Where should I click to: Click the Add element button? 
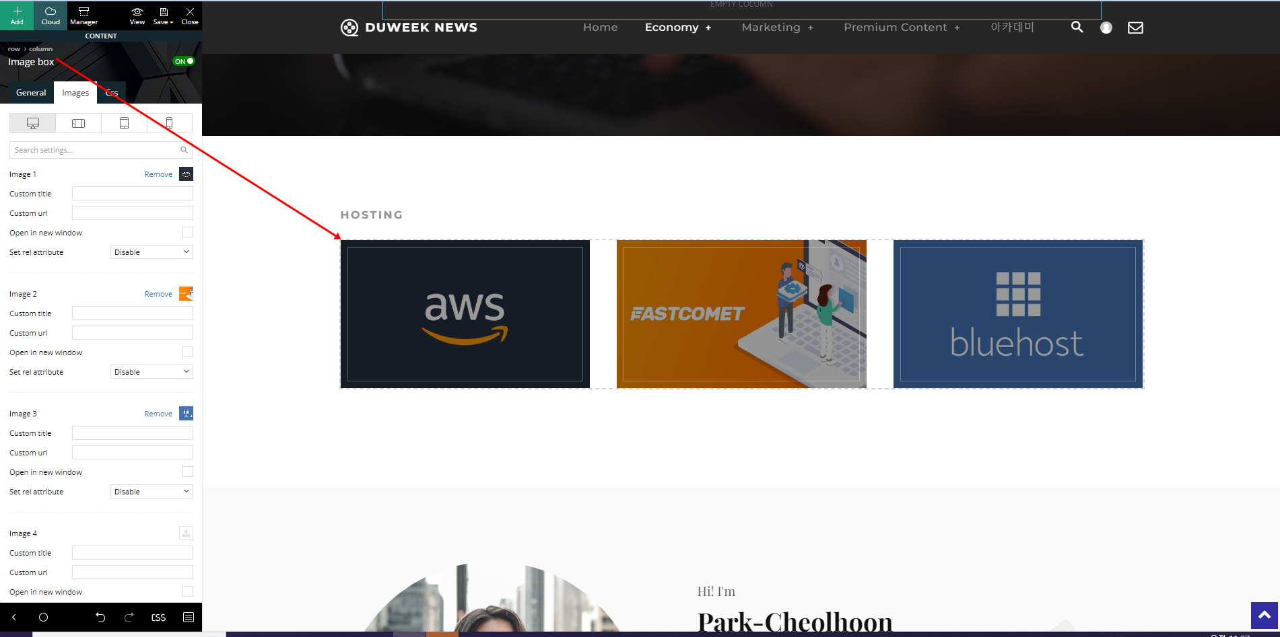(x=17, y=15)
